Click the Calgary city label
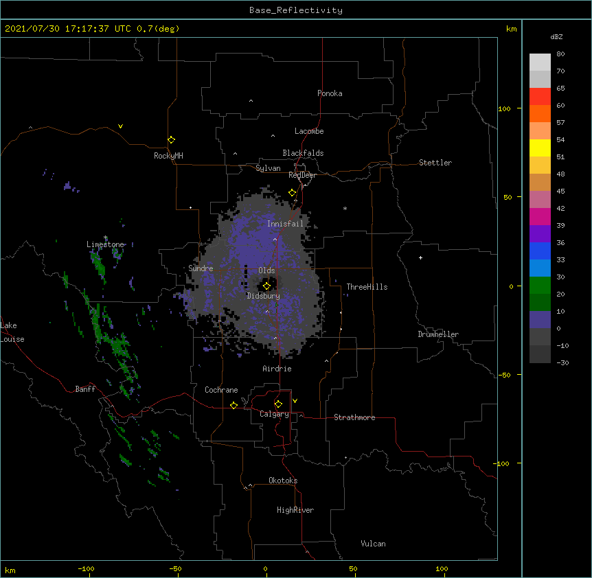The height and width of the screenshot is (578, 592). coord(275,414)
